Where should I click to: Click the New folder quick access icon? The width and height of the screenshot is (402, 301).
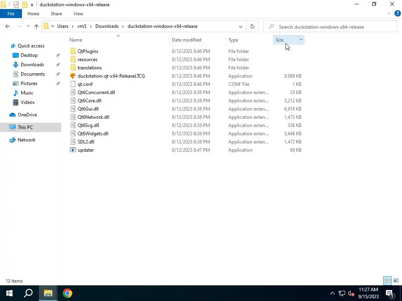point(25,4)
